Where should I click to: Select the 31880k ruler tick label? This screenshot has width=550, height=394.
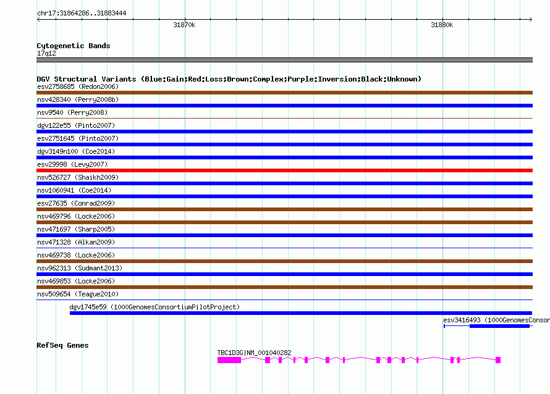tap(442, 25)
